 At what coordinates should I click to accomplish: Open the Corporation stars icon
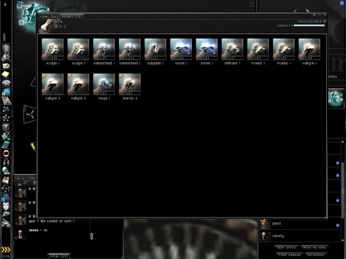tap(6, 118)
